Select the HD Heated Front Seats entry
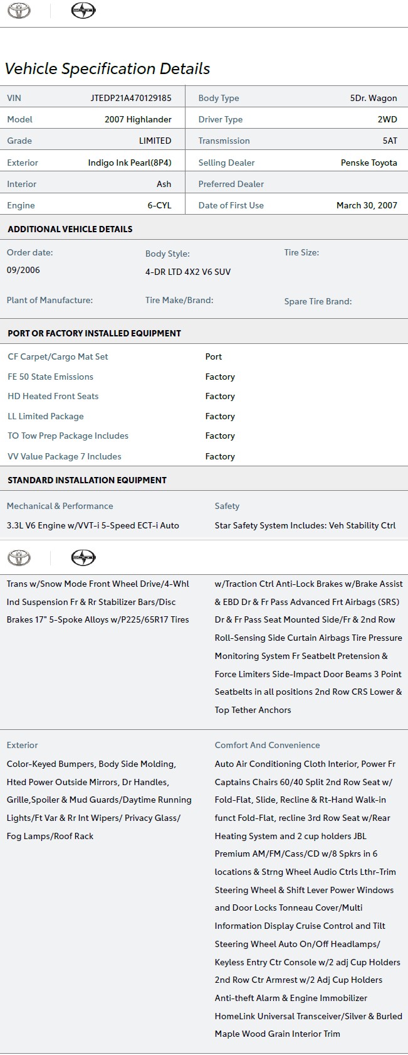The width and height of the screenshot is (408, 1055). 53,396
